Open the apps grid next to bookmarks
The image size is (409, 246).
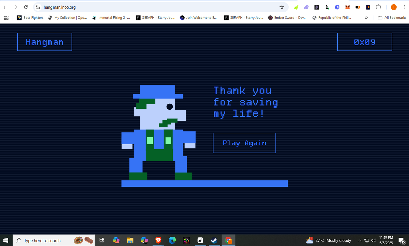tap(6, 17)
